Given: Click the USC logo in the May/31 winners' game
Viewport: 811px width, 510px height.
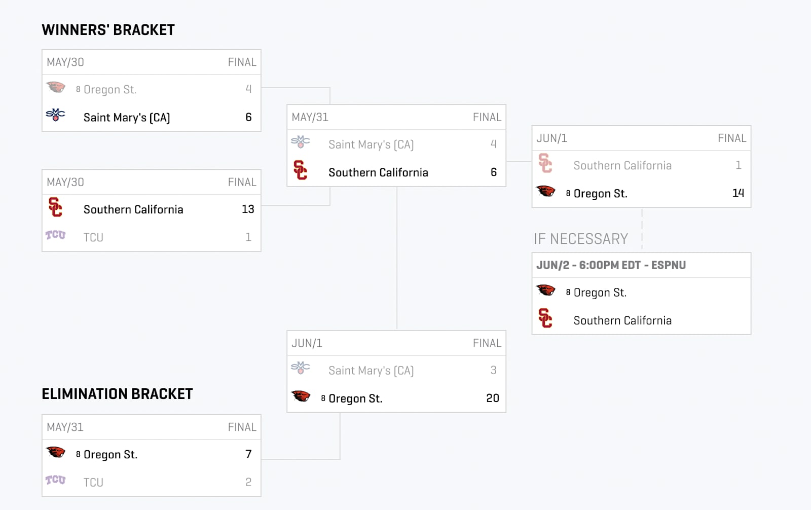Looking at the screenshot, I should click(300, 170).
